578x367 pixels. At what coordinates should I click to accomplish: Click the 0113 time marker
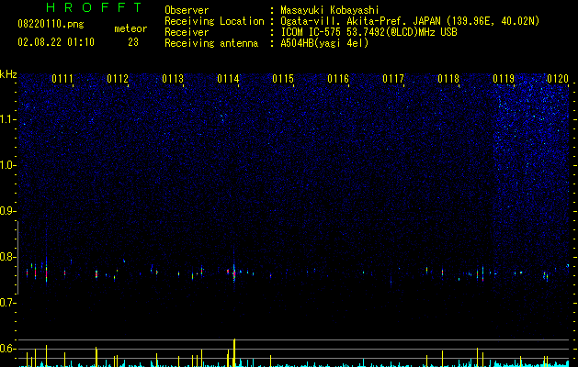click(173, 79)
